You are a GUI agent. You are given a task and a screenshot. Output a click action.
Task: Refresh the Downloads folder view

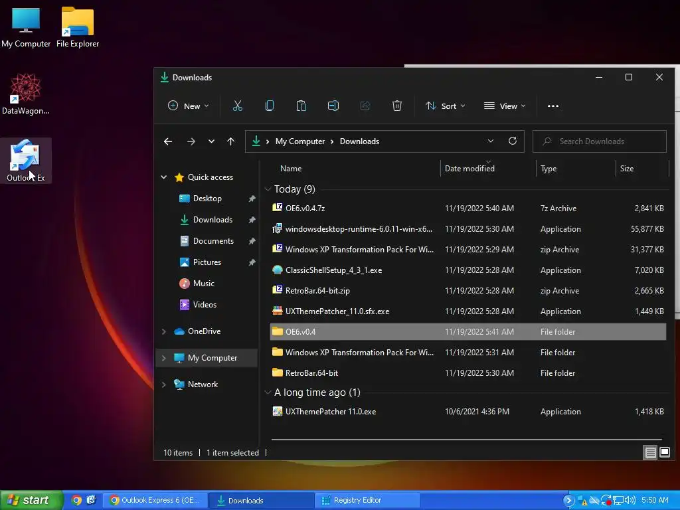pyautogui.click(x=513, y=141)
